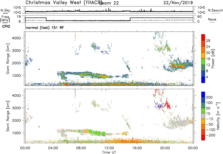Select the N.Sky label
The height and width of the screenshot is (154, 223).
click(x=5, y=10)
